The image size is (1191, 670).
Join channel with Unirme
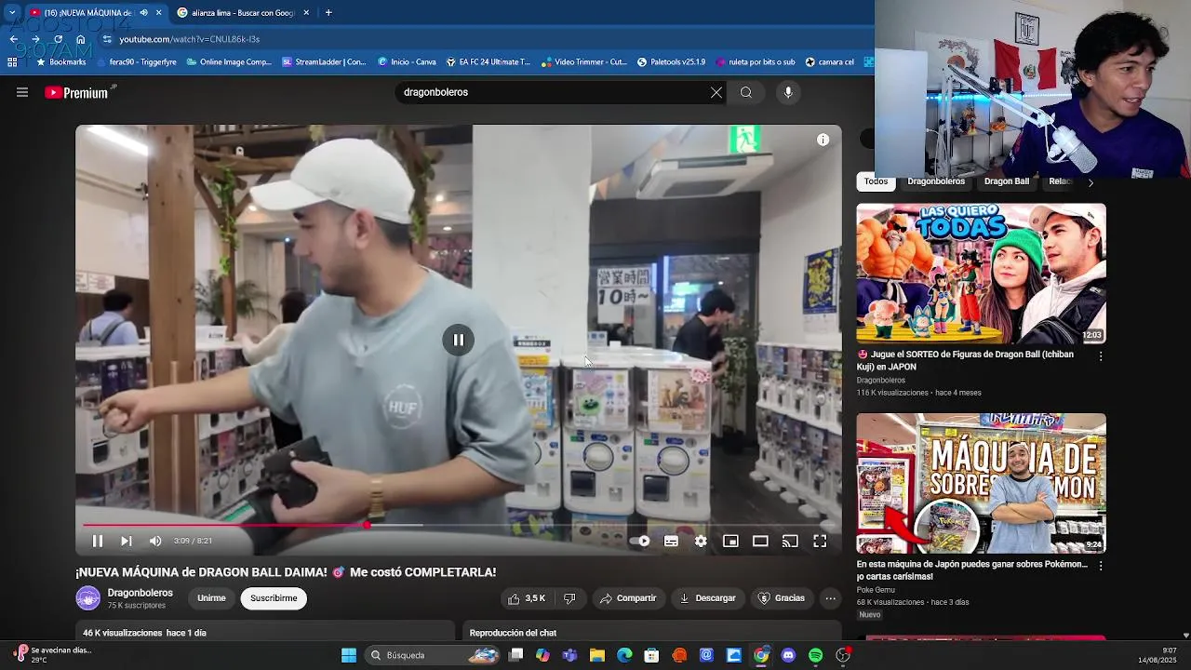coord(211,598)
